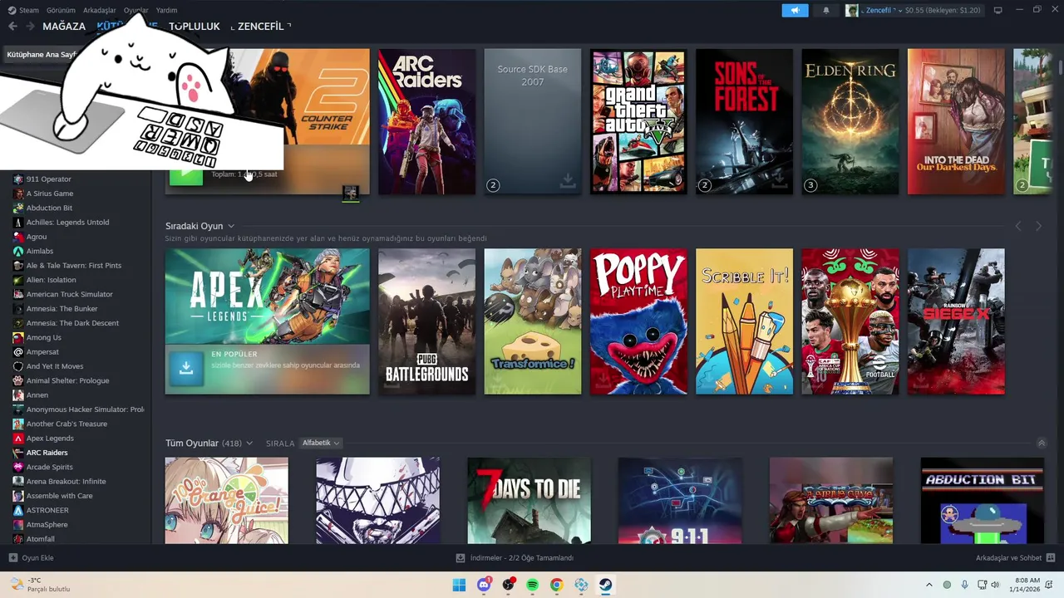This screenshot has width=1064, height=598.
Task: Click the Among Us sidebar icon
Action: click(x=18, y=337)
